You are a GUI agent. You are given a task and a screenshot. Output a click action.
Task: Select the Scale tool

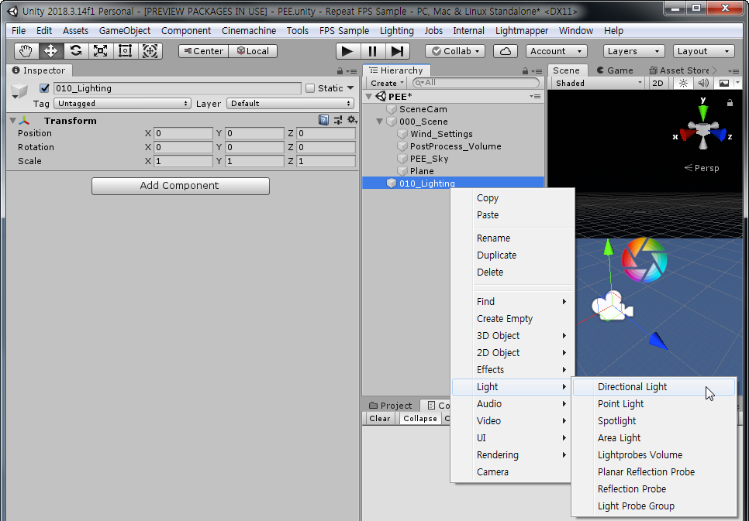pos(100,51)
